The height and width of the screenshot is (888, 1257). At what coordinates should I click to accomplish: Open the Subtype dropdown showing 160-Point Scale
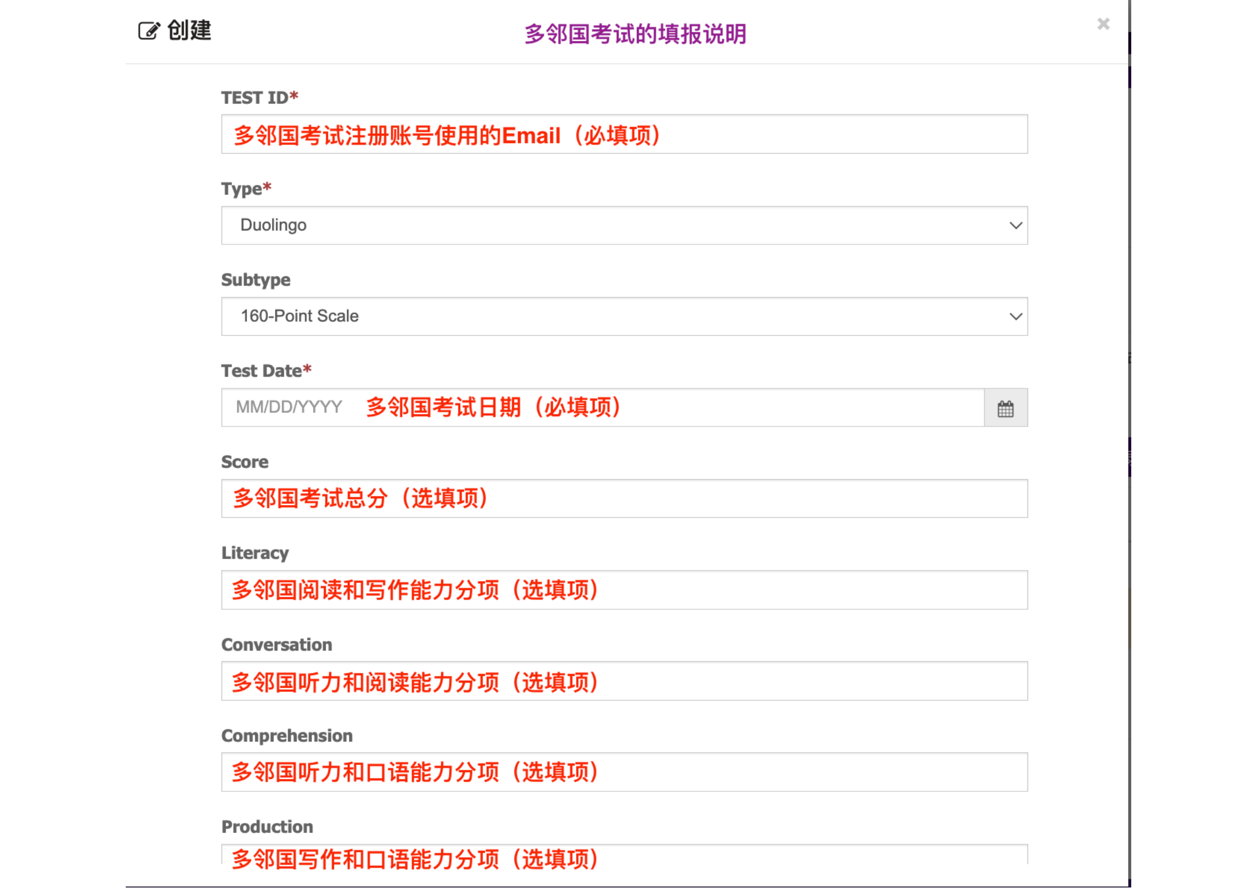click(x=624, y=317)
